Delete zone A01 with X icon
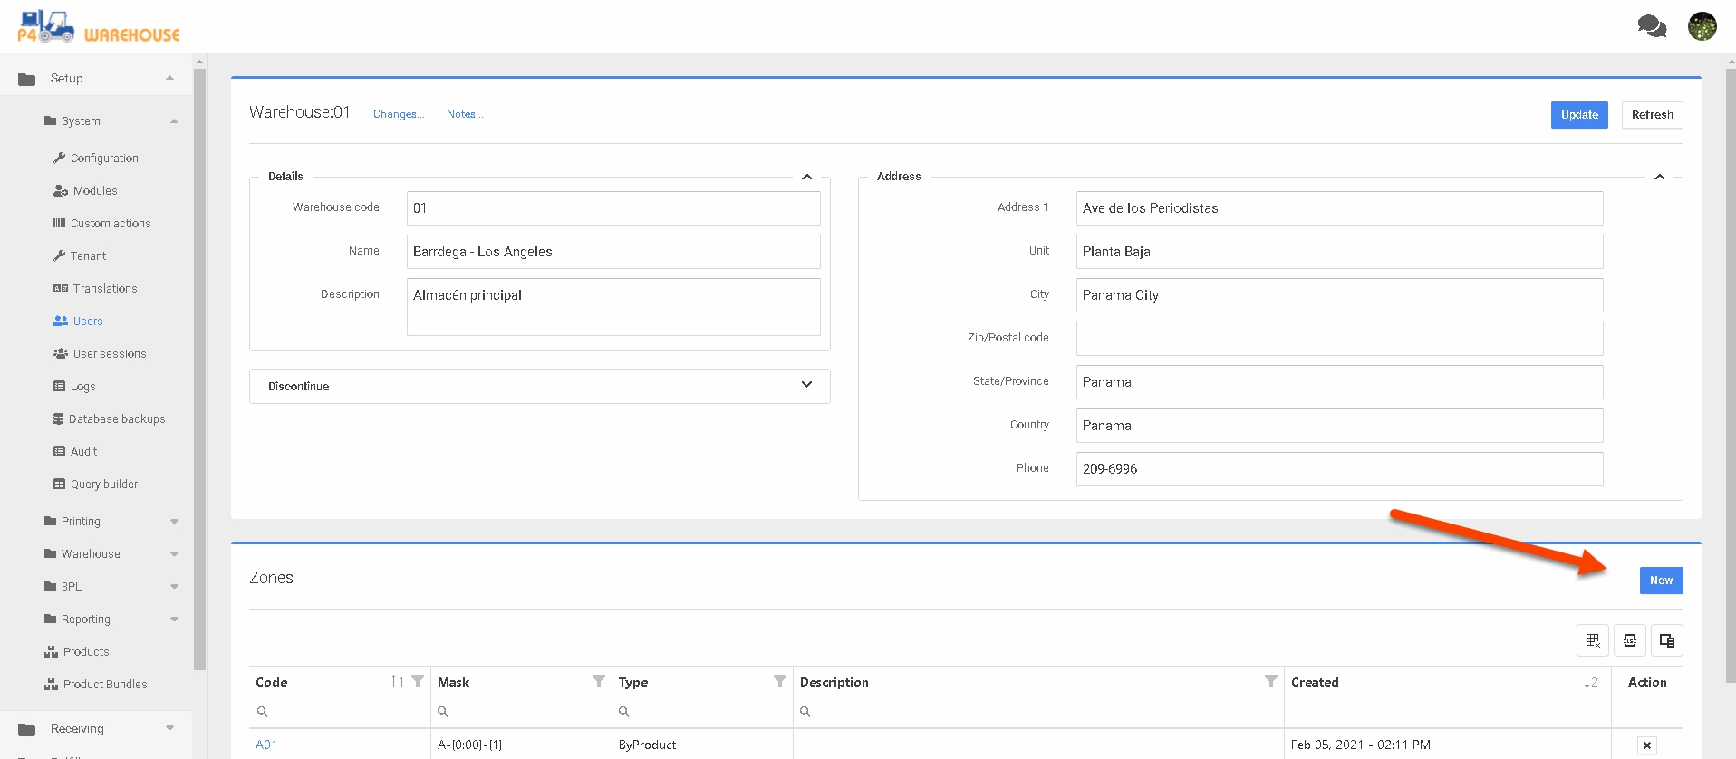Viewport: 1736px width, 759px height. click(x=1646, y=745)
